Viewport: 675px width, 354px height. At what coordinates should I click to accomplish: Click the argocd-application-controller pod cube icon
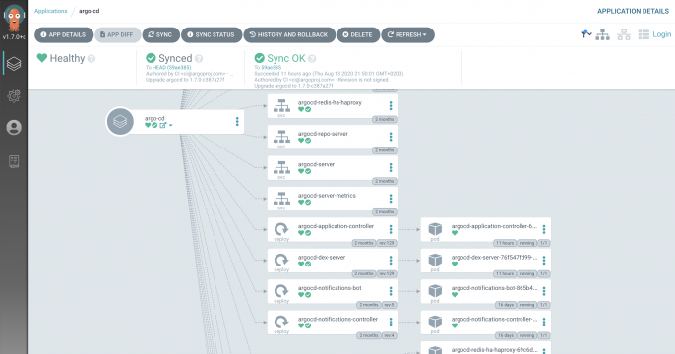435,229
